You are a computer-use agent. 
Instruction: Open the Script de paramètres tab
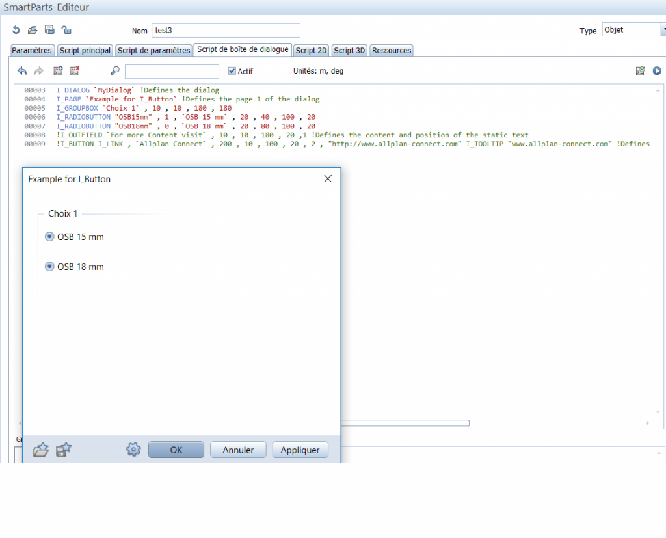pos(153,50)
